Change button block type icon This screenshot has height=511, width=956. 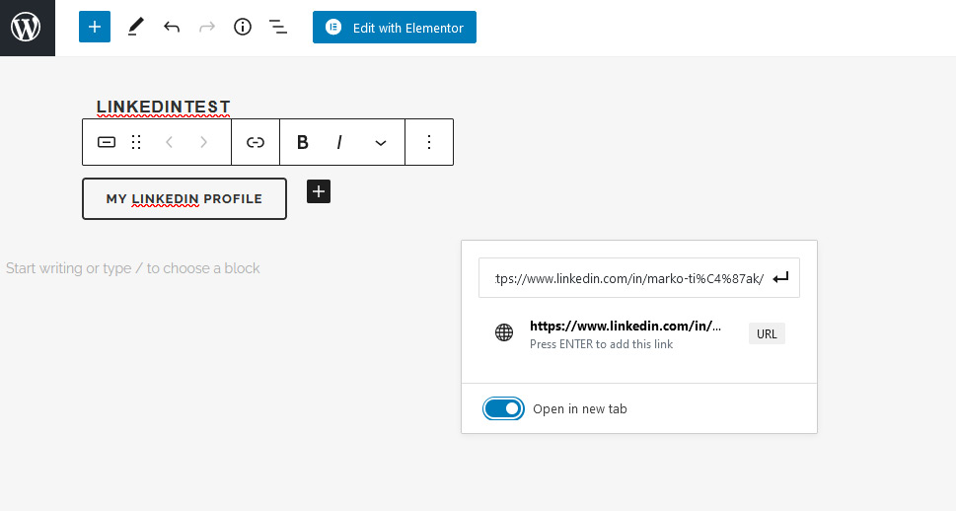point(107,142)
